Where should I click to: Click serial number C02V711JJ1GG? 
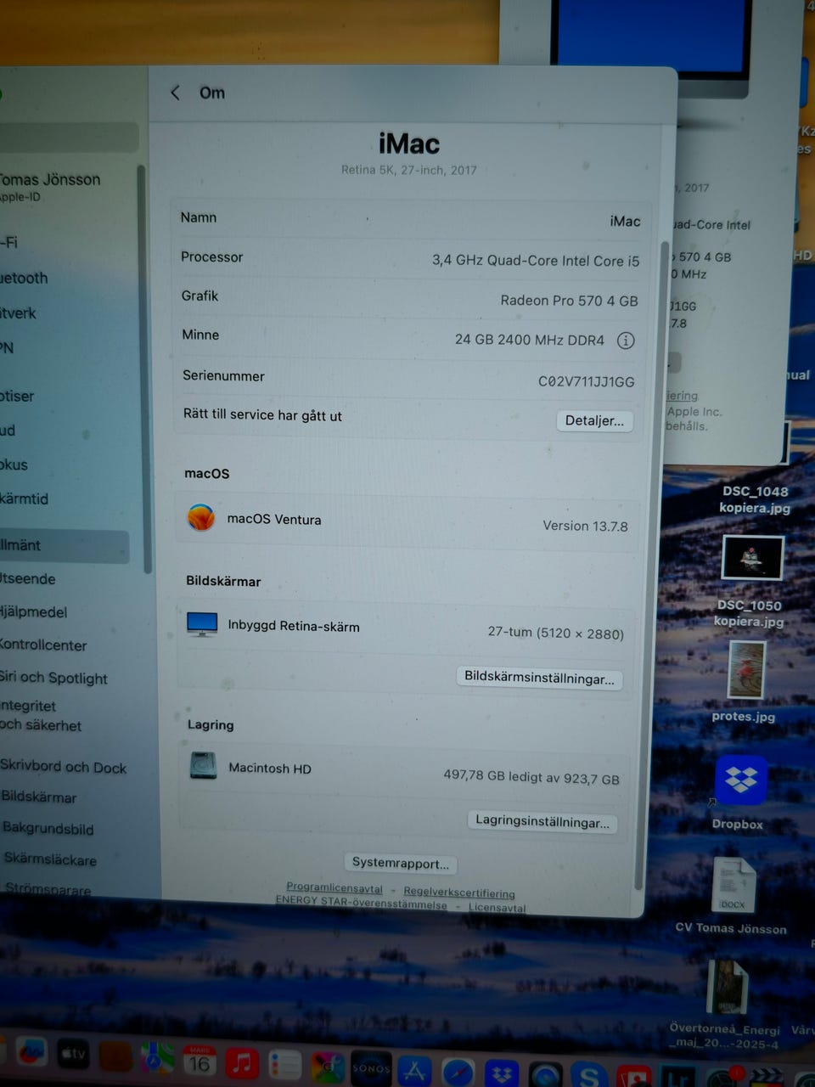[x=587, y=381]
